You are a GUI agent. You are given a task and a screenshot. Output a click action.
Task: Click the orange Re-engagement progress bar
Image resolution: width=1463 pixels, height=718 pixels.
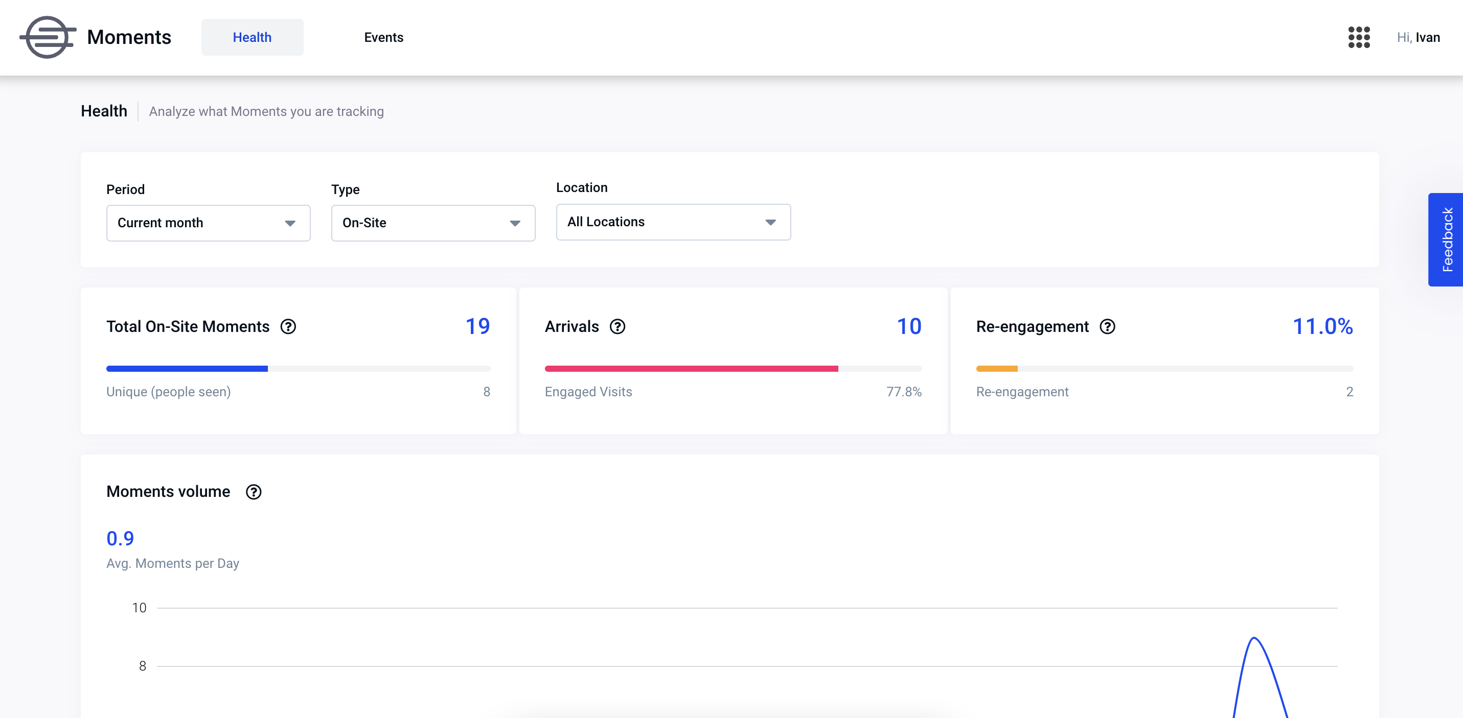pos(996,368)
